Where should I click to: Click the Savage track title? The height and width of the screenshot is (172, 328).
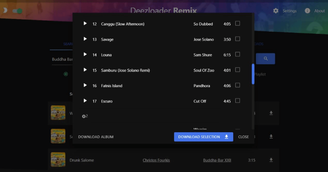107,40
